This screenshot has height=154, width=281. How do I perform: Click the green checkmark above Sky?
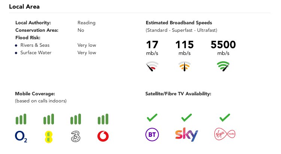click(186, 117)
